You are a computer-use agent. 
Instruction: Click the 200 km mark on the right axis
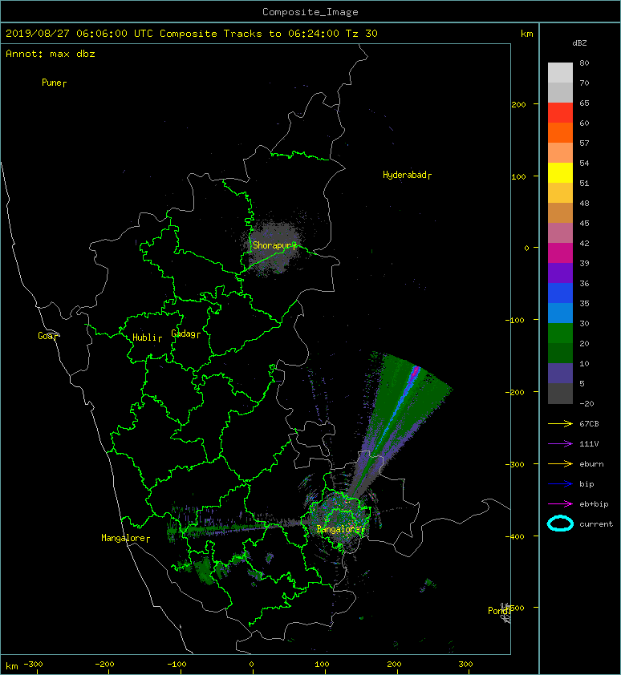pos(518,104)
